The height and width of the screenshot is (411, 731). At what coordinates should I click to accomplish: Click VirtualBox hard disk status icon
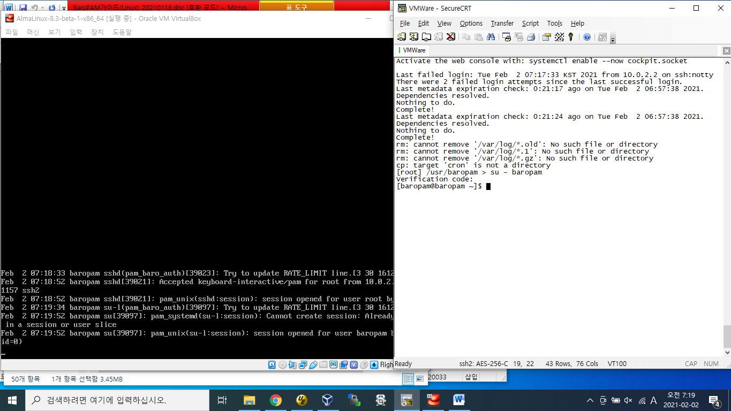tap(272, 364)
